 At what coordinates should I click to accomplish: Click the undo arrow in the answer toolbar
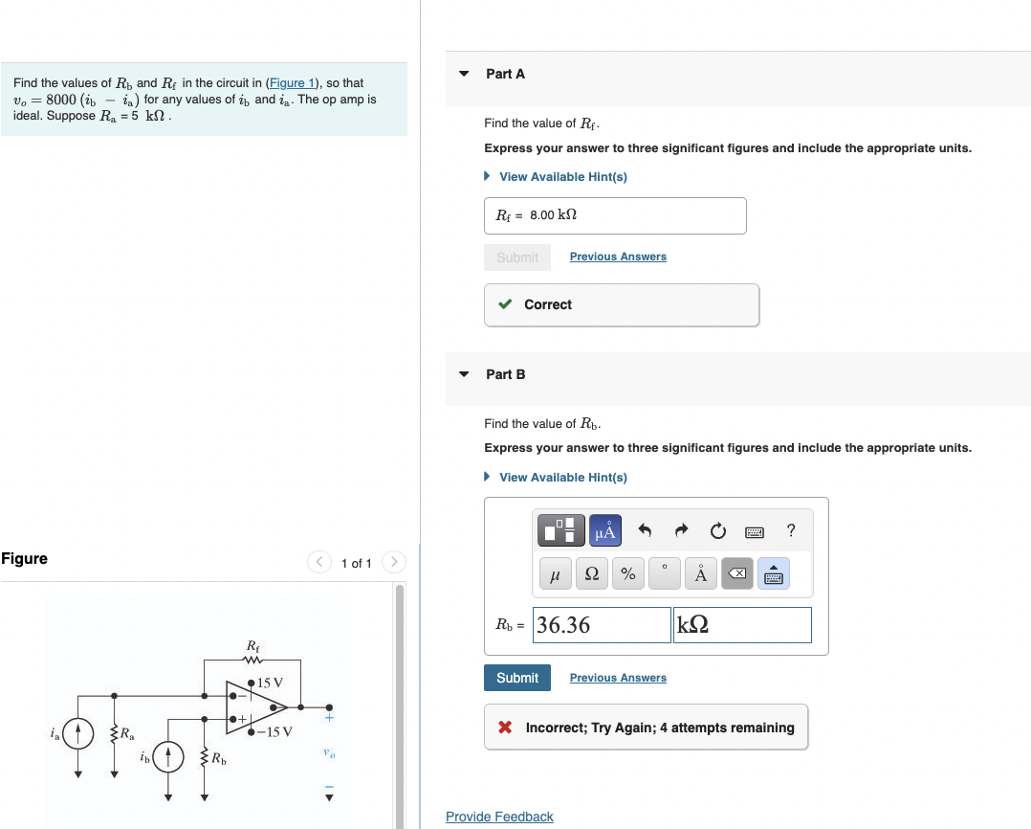[646, 529]
